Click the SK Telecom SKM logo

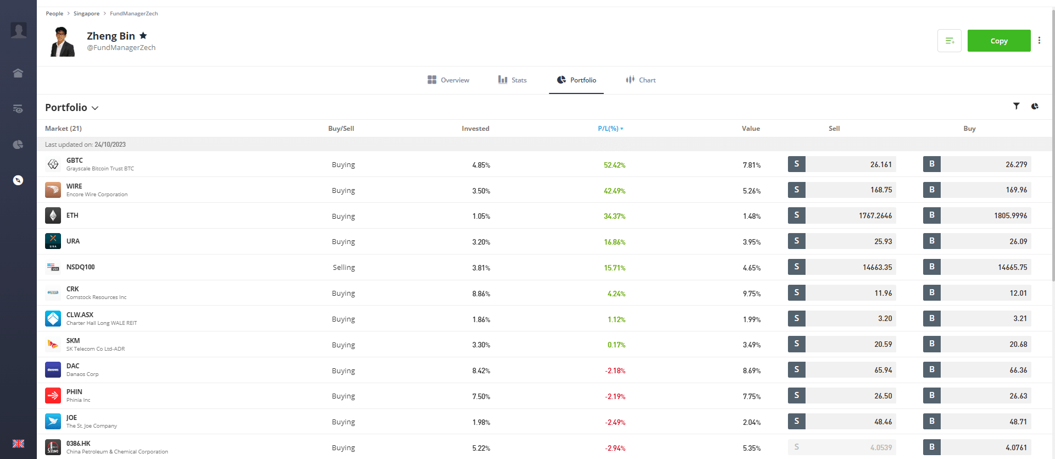tap(53, 344)
